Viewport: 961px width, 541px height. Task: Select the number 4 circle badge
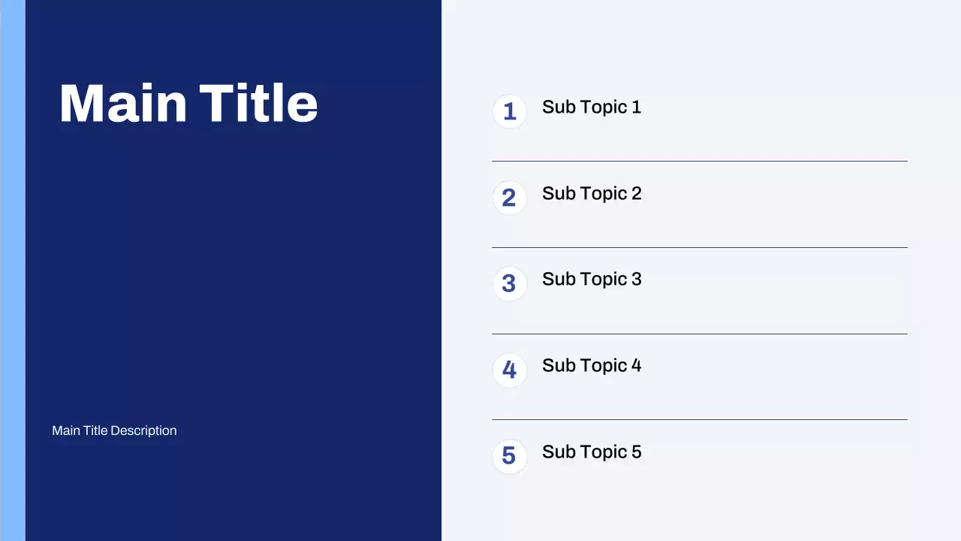pos(510,370)
